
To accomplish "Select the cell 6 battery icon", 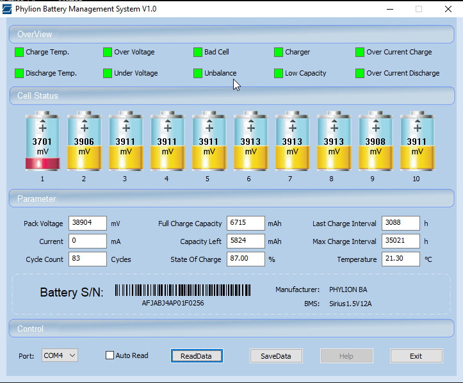I will [x=250, y=141].
